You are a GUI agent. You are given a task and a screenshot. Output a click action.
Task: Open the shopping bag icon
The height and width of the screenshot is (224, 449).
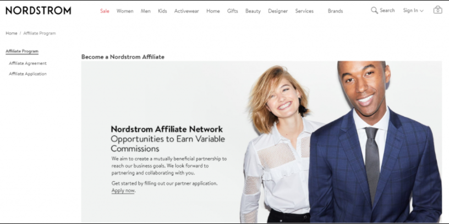click(437, 10)
